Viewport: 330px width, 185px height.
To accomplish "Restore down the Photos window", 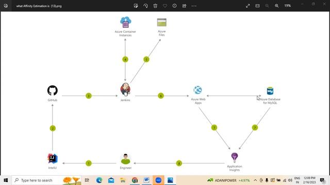I will tap(313, 4).
